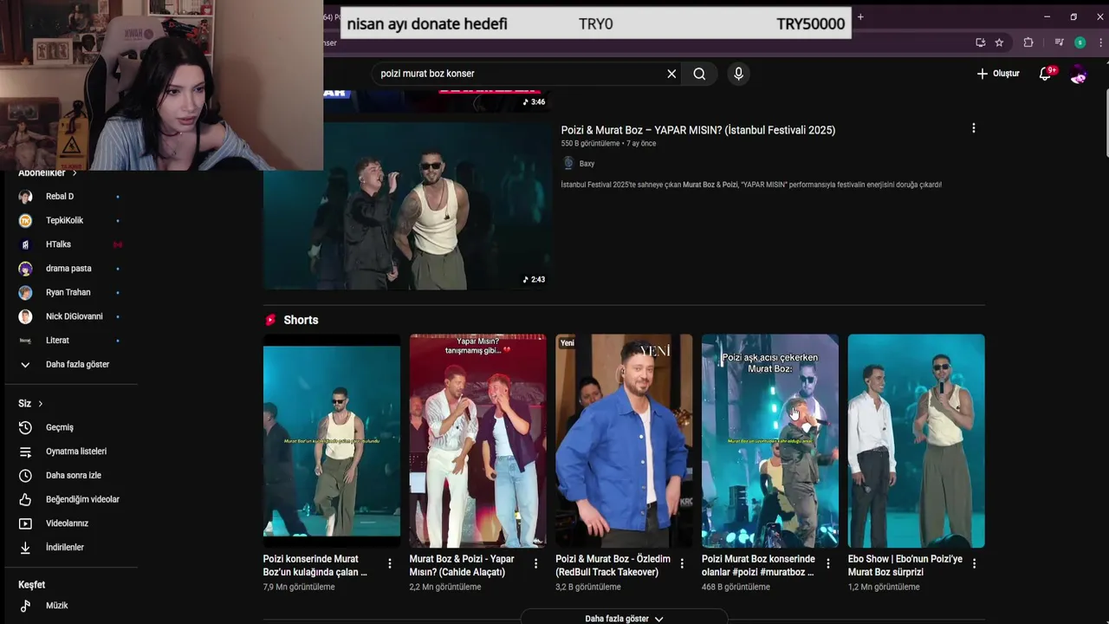Image resolution: width=1109 pixels, height=624 pixels.
Task: Start voice search with the microphone icon
Action: click(738, 74)
